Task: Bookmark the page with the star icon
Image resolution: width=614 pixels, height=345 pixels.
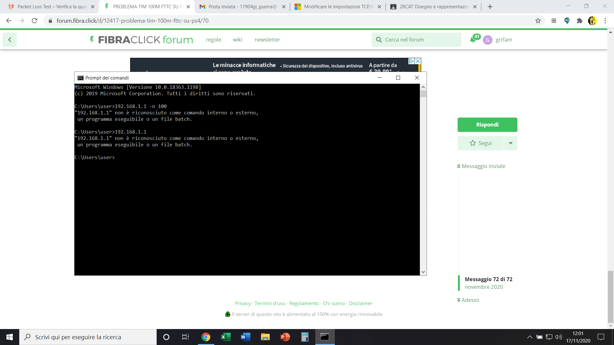Action: (x=538, y=20)
